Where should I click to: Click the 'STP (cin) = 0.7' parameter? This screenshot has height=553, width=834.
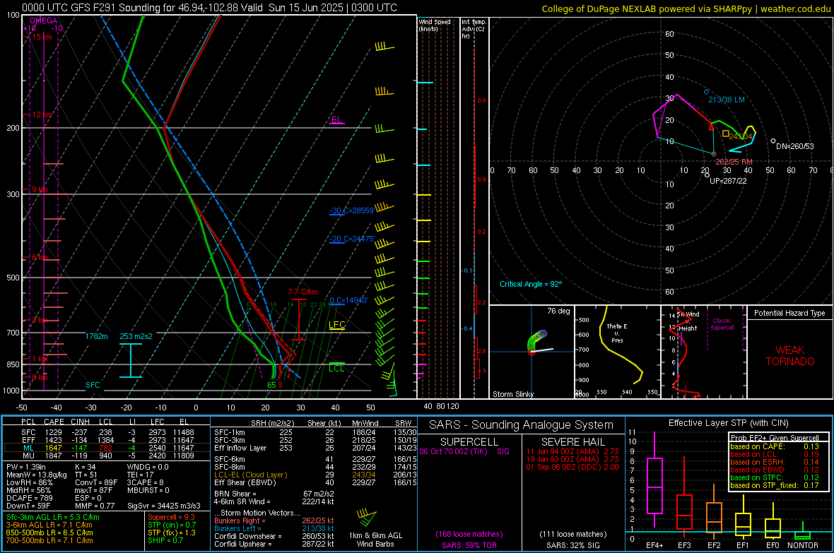point(172,525)
